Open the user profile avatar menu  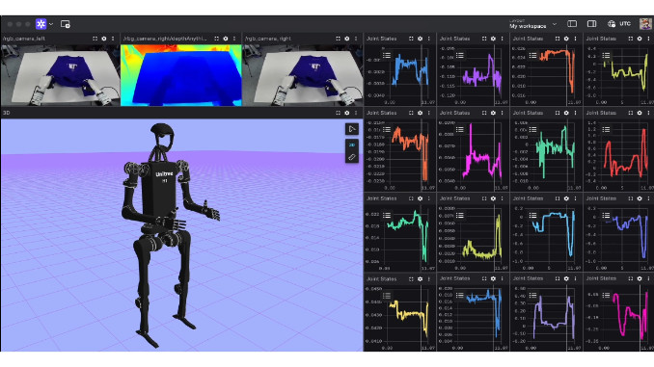coord(645,24)
